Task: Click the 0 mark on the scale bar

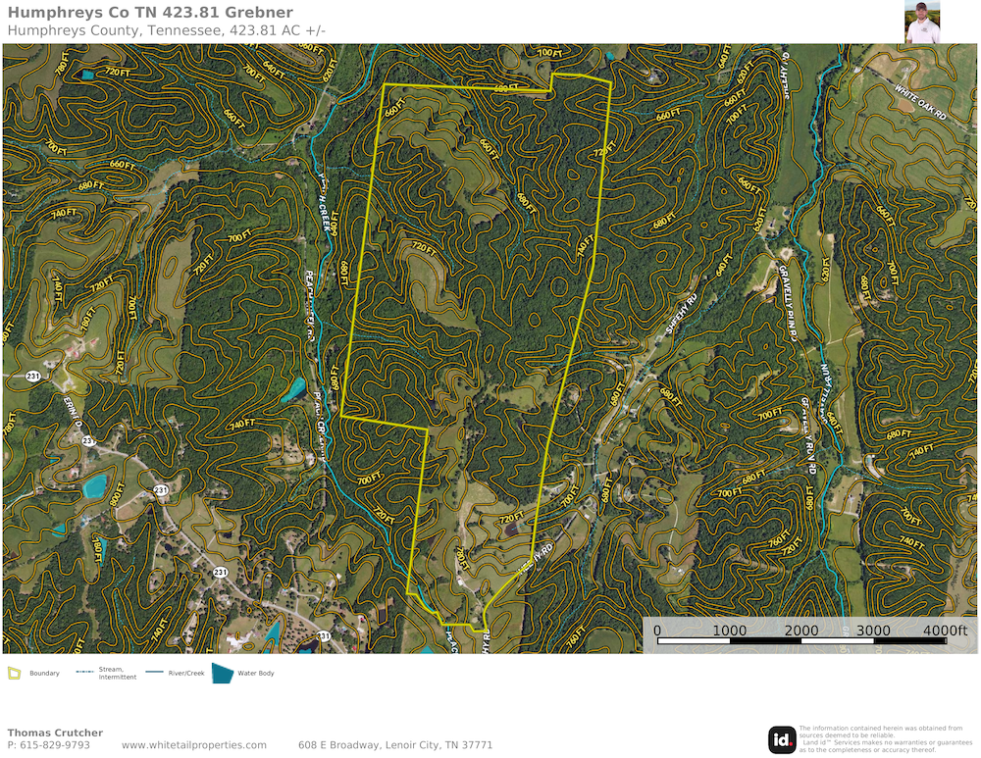Action: pyautogui.click(x=657, y=630)
